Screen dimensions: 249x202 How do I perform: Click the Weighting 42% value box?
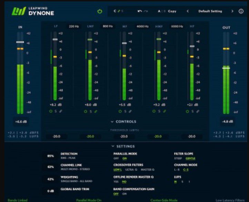pyautogui.click(x=50, y=179)
